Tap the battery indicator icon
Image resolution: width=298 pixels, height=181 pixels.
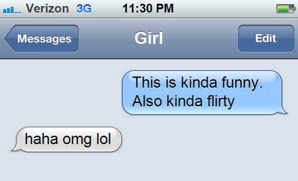(286, 9)
